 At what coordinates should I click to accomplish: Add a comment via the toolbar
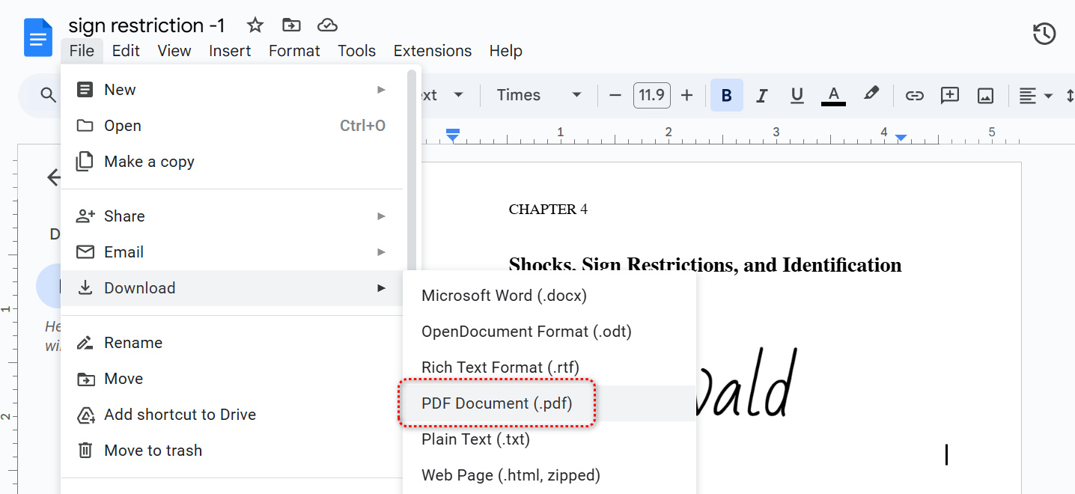(x=949, y=95)
